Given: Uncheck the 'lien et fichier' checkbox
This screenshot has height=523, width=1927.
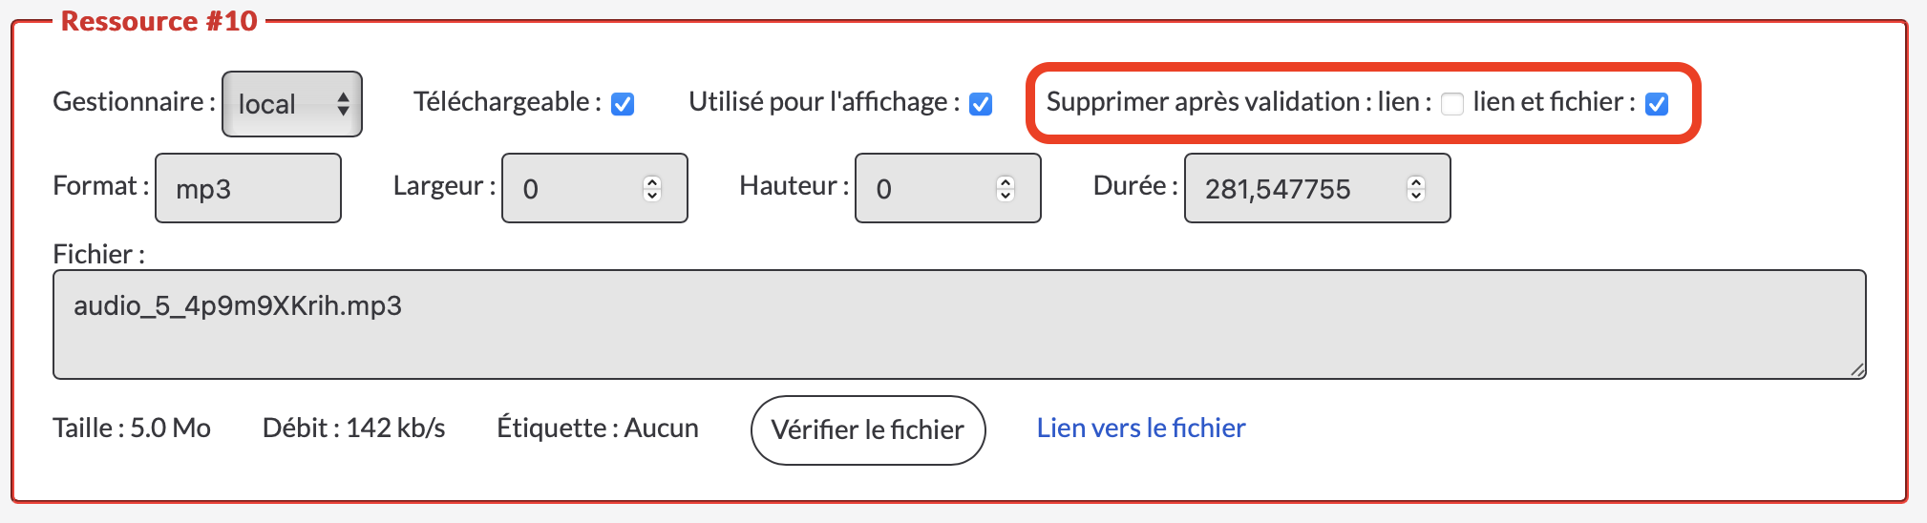Looking at the screenshot, I should click(x=1657, y=104).
